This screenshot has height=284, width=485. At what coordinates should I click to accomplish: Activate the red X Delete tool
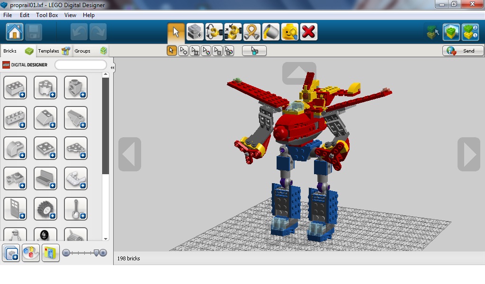308,32
